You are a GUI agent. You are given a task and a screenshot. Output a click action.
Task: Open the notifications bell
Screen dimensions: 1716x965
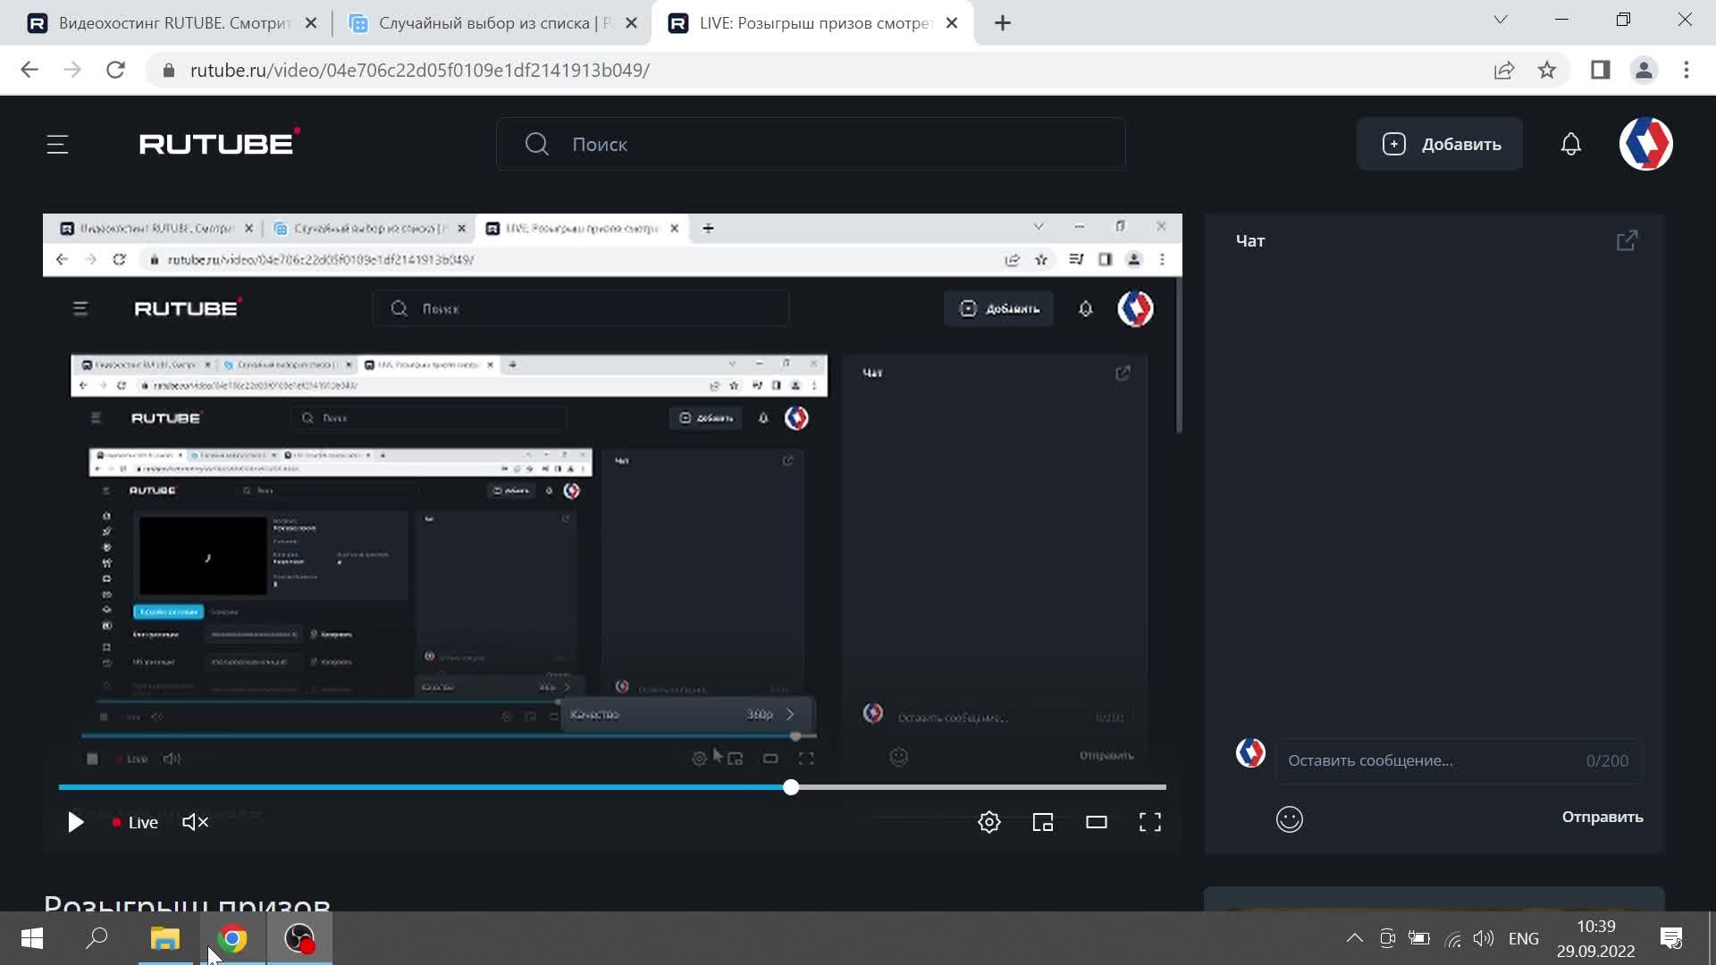point(1571,144)
